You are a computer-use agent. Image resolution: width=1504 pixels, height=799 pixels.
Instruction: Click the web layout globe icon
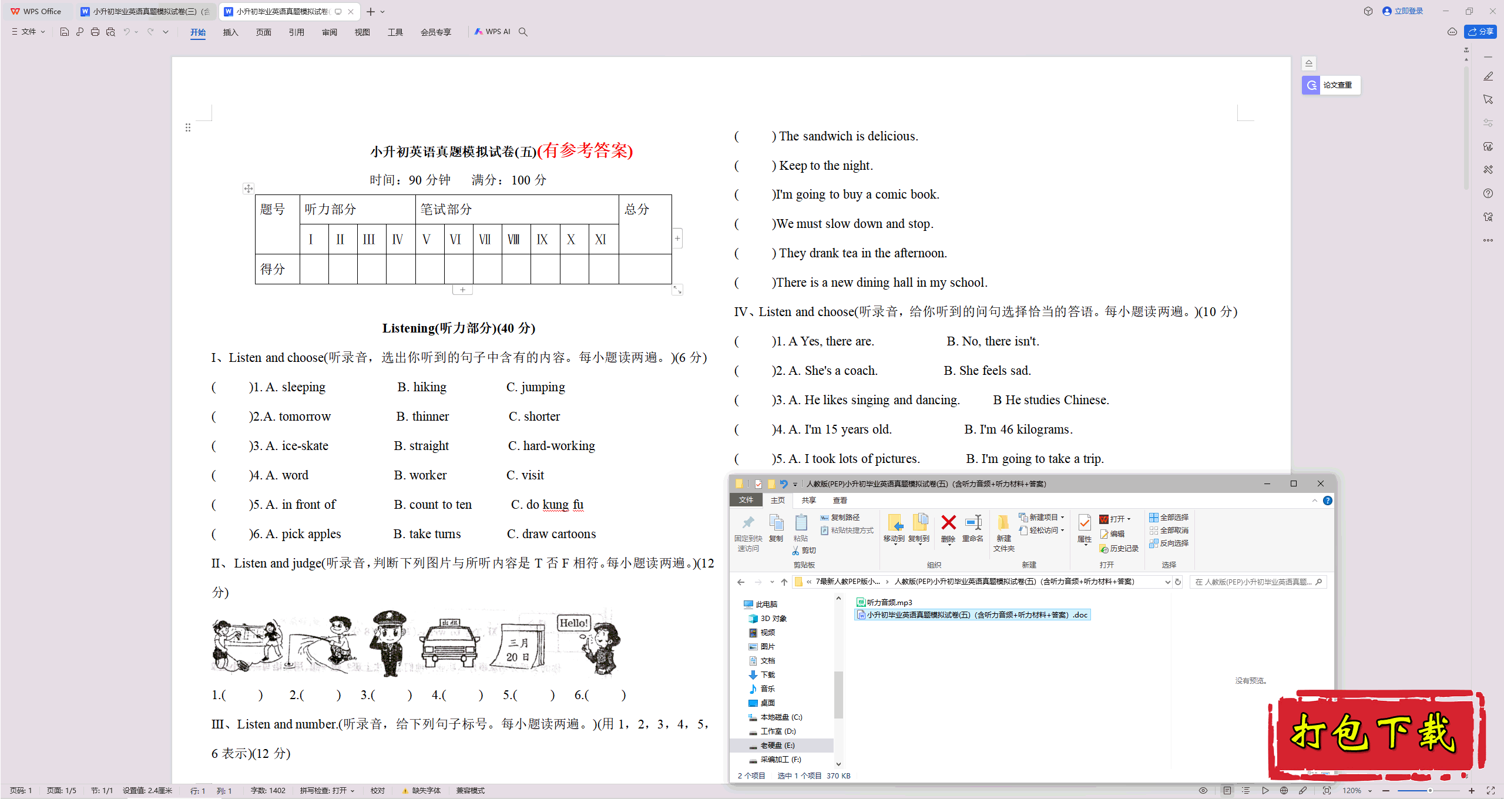1284,791
